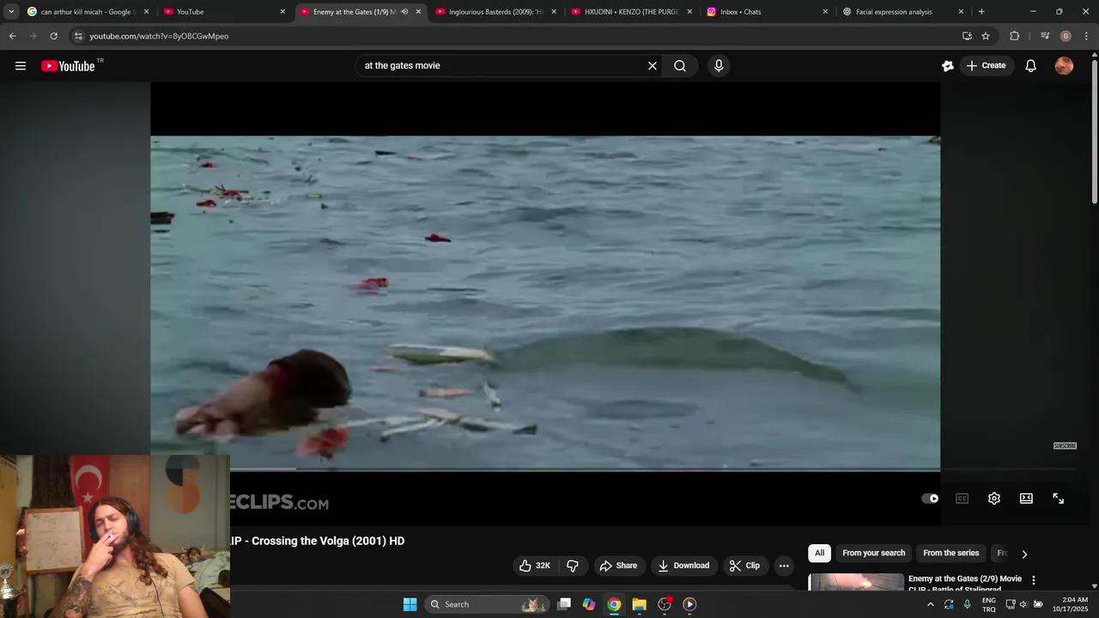Screen dimensions: 1099x618
Task: Open the account avatar menu
Action: click(x=1064, y=66)
